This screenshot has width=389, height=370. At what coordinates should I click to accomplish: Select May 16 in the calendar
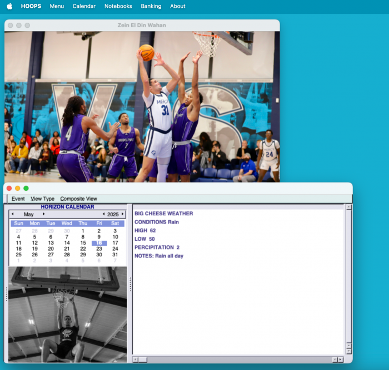pyautogui.click(x=99, y=243)
